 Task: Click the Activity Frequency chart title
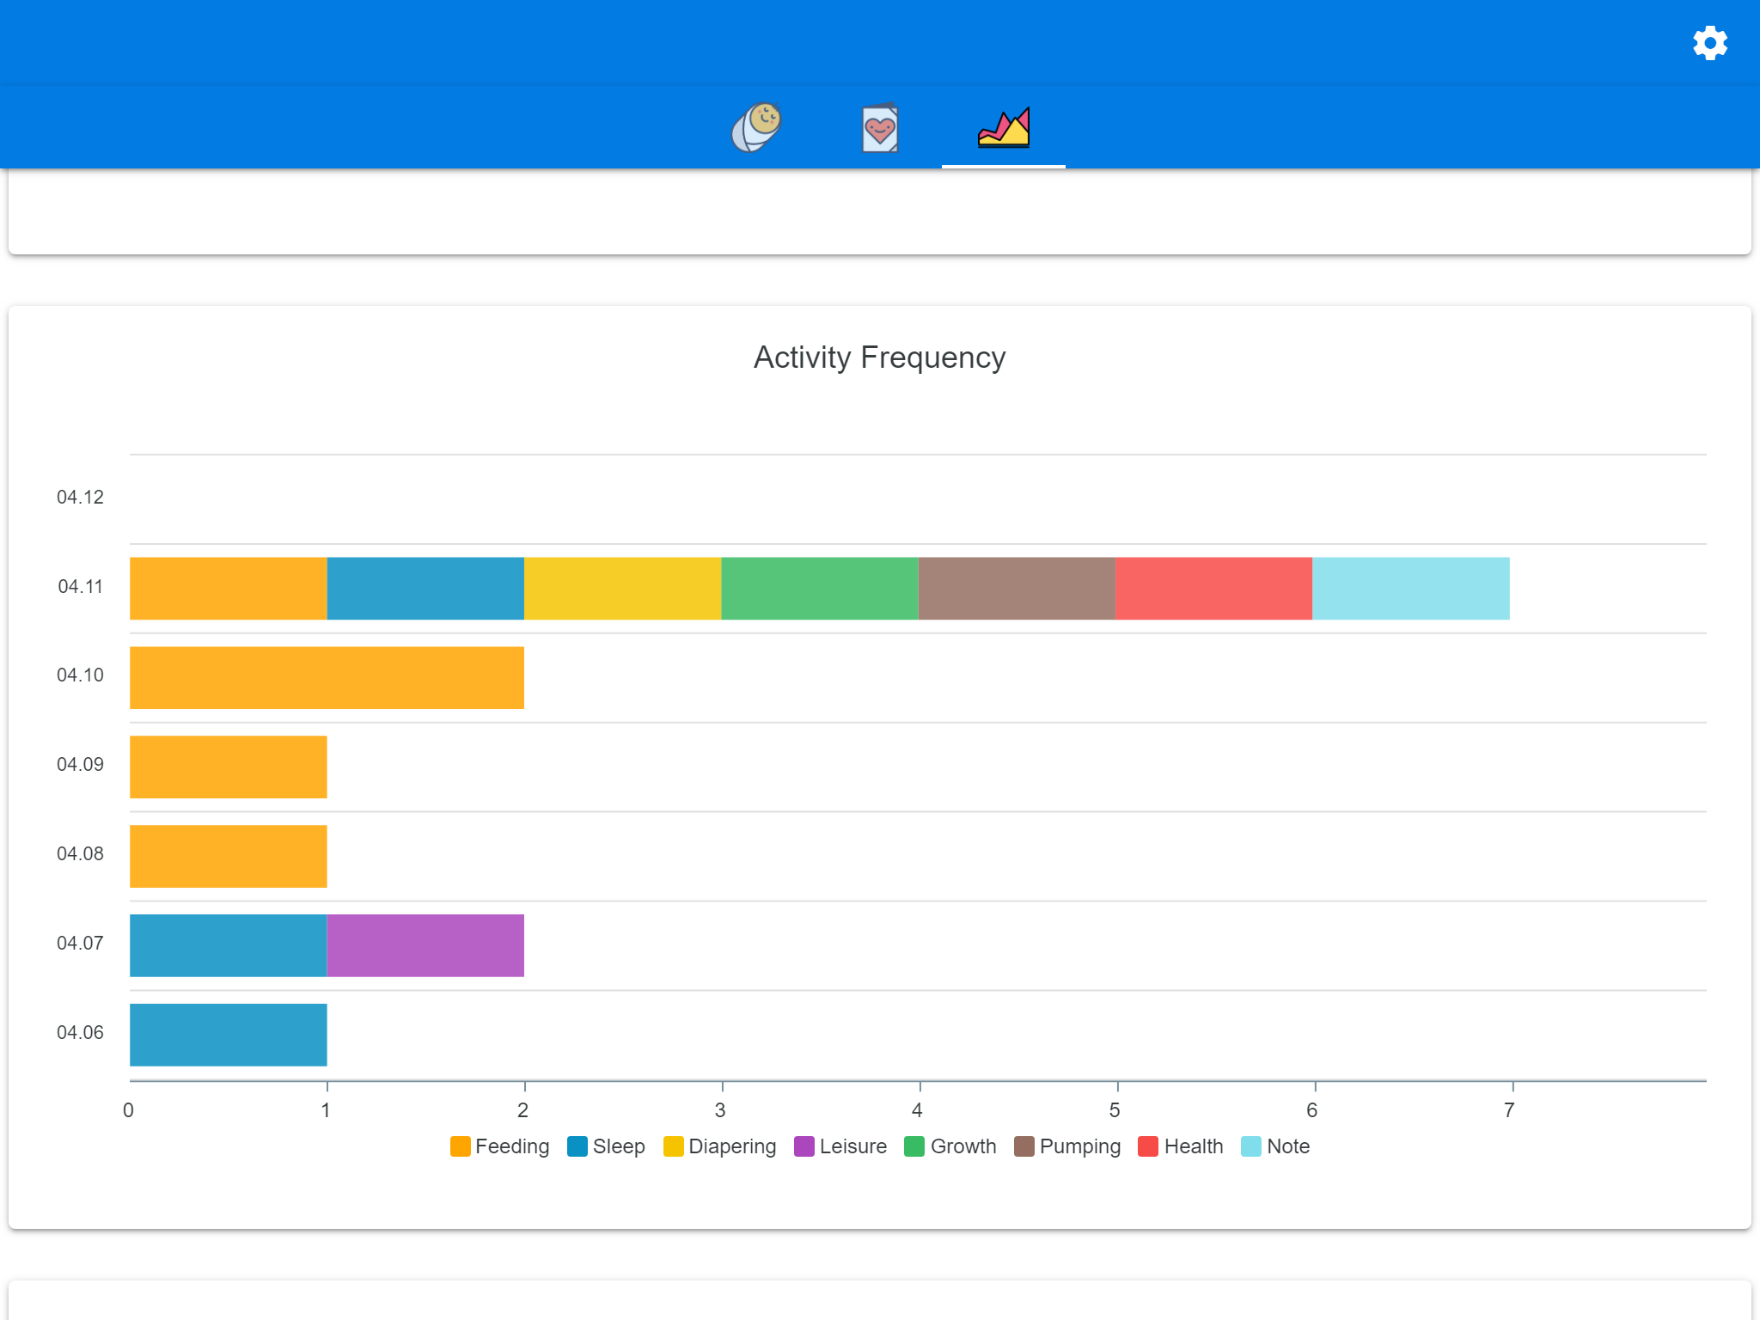(879, 357)
